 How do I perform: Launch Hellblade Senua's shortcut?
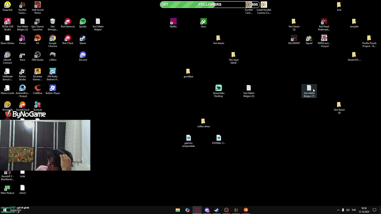[x=7, y=75]
